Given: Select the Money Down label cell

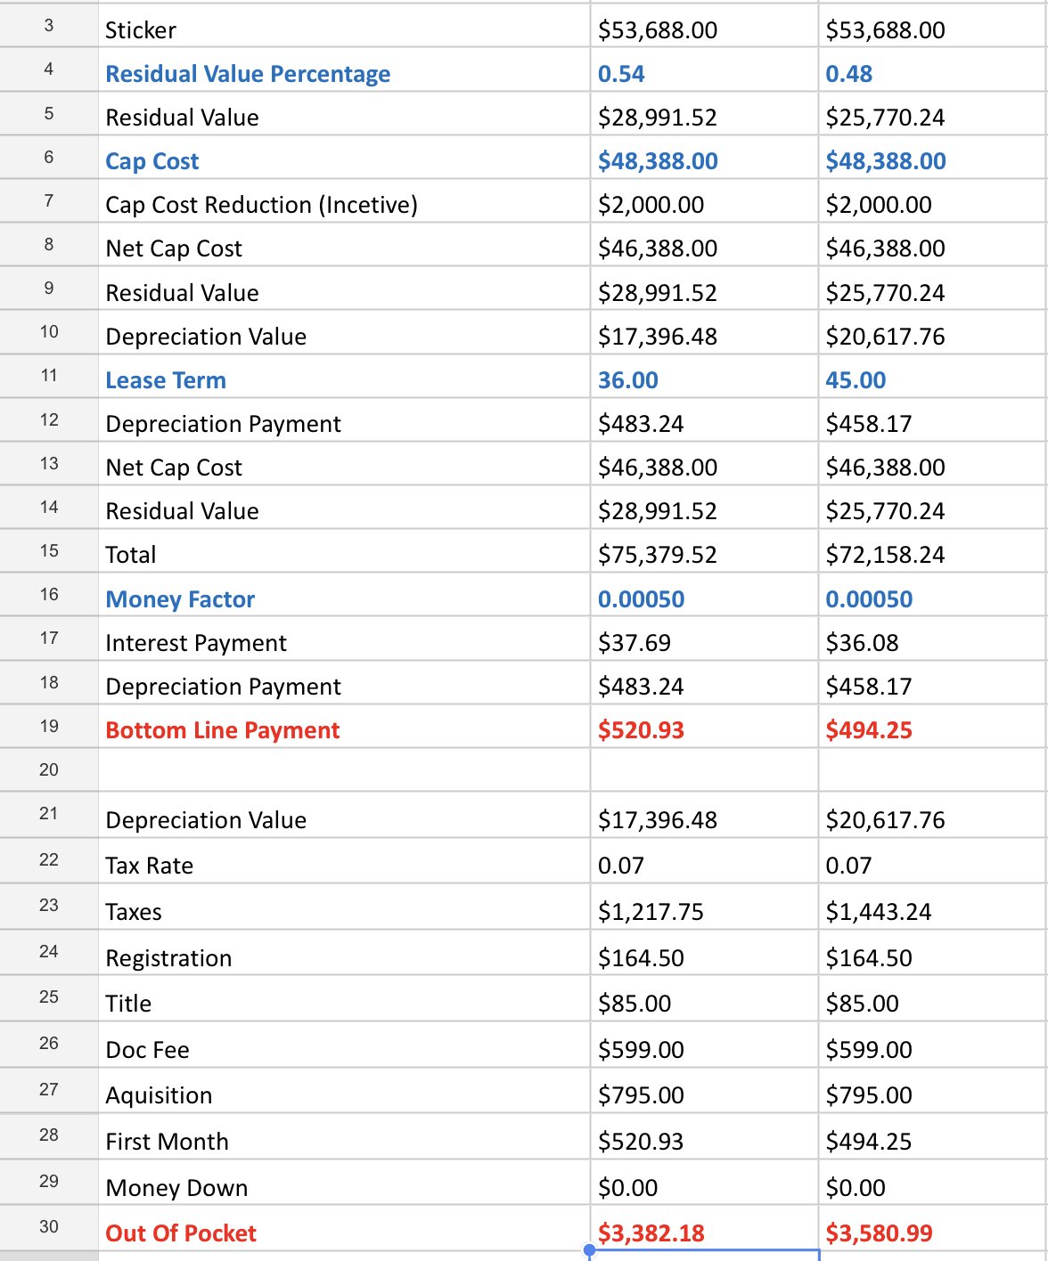Looking at the screenshot, I should (344, 1184).
